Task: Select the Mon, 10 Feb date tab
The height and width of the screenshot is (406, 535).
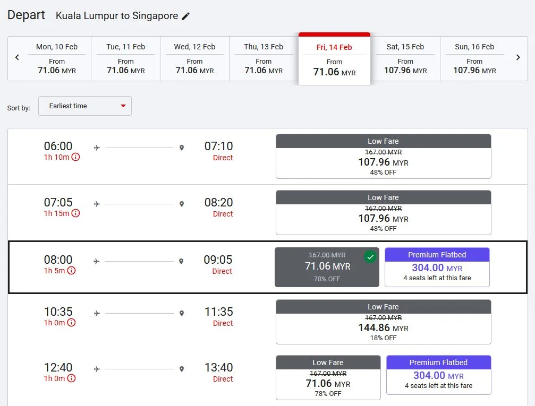Action: tap(57, 58)
